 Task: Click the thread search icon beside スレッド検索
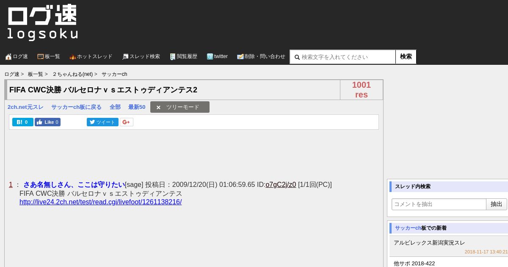pos(125,56)
